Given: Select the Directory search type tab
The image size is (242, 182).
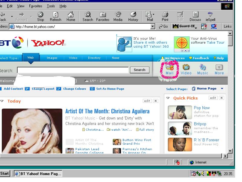Looking at the screenshot, I should click(94, 58).
